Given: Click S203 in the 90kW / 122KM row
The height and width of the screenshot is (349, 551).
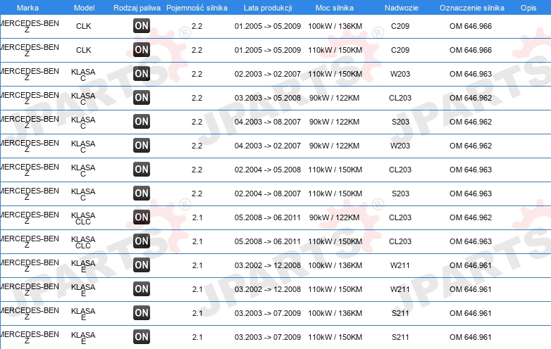Looking at the screenshot, I should coord(401,122).
